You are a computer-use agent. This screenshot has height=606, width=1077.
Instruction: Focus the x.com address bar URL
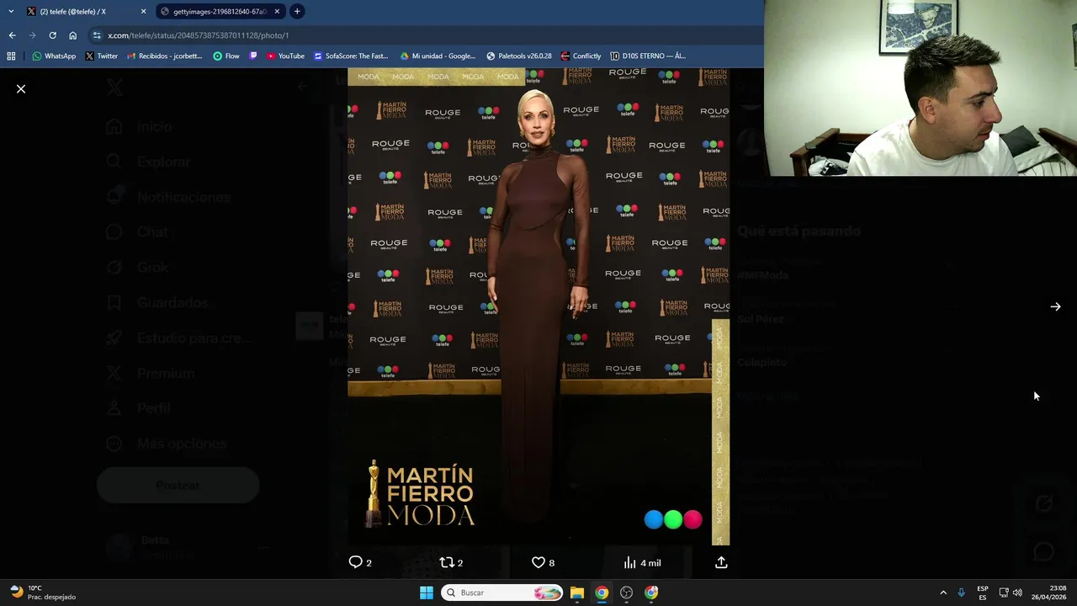coord(199,35)
